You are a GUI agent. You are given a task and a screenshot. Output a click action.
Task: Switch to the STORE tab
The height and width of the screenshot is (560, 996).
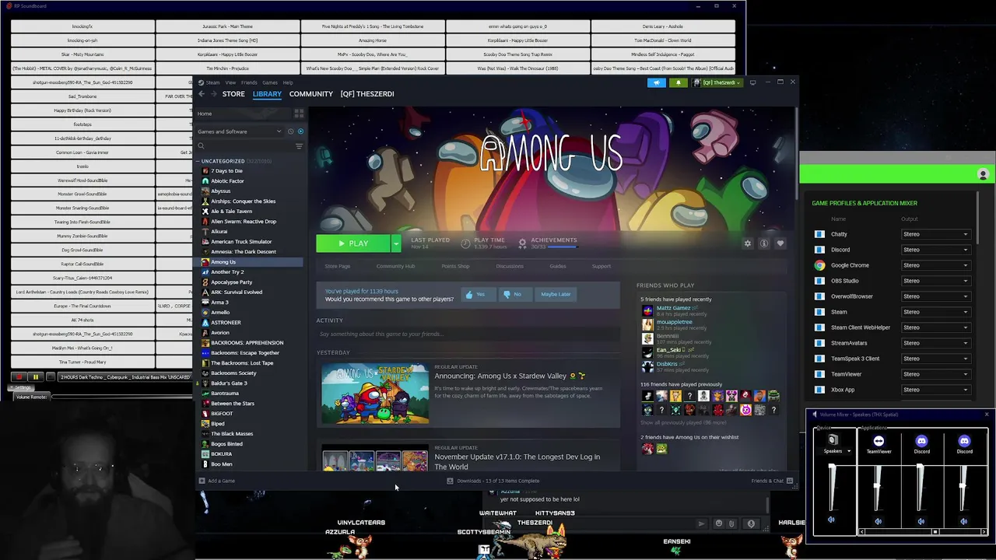233,94
